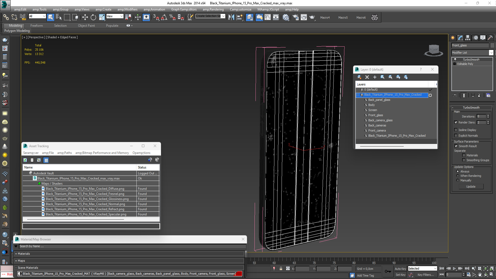The width and height of the screenshot is (496, 279).
Task: Toggle the Explicit Normals checkbox
Action: click(x=456, y=136)
